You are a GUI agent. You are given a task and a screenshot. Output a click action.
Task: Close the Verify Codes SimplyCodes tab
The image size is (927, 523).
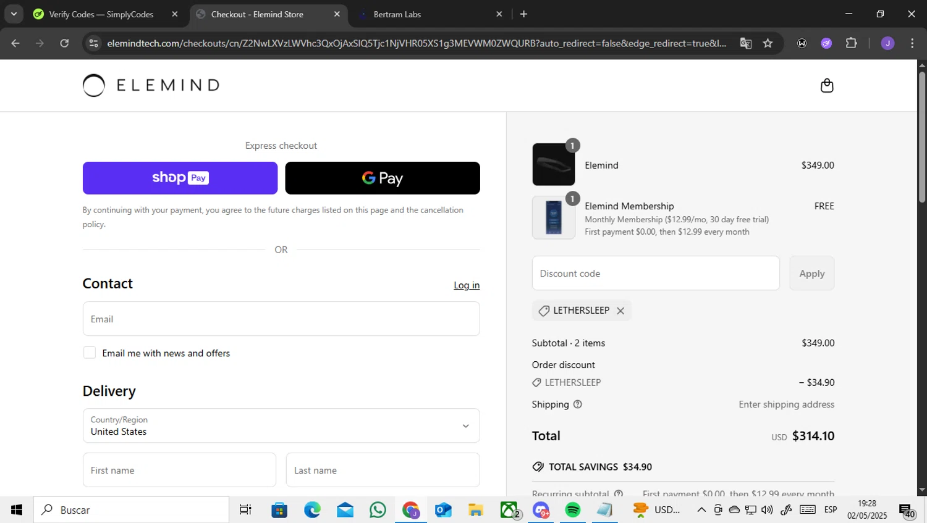click(x=175, y=14)
